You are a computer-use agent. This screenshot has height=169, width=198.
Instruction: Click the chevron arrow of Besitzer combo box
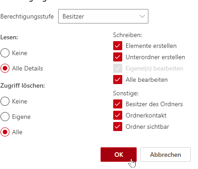point(142,16)
